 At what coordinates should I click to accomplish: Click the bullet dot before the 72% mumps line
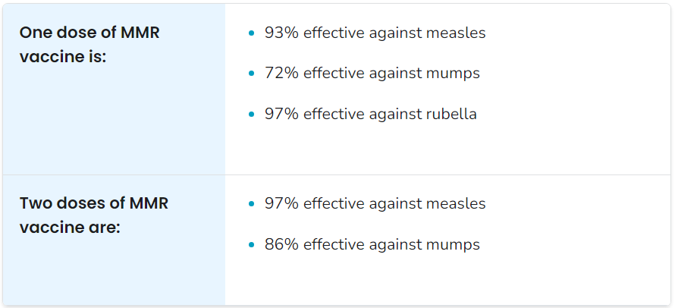pos(252,74)
